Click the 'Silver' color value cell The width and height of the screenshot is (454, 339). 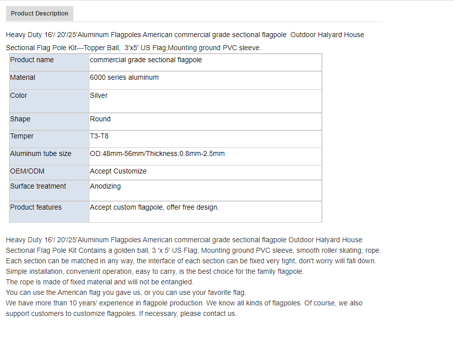click(205, 101)
